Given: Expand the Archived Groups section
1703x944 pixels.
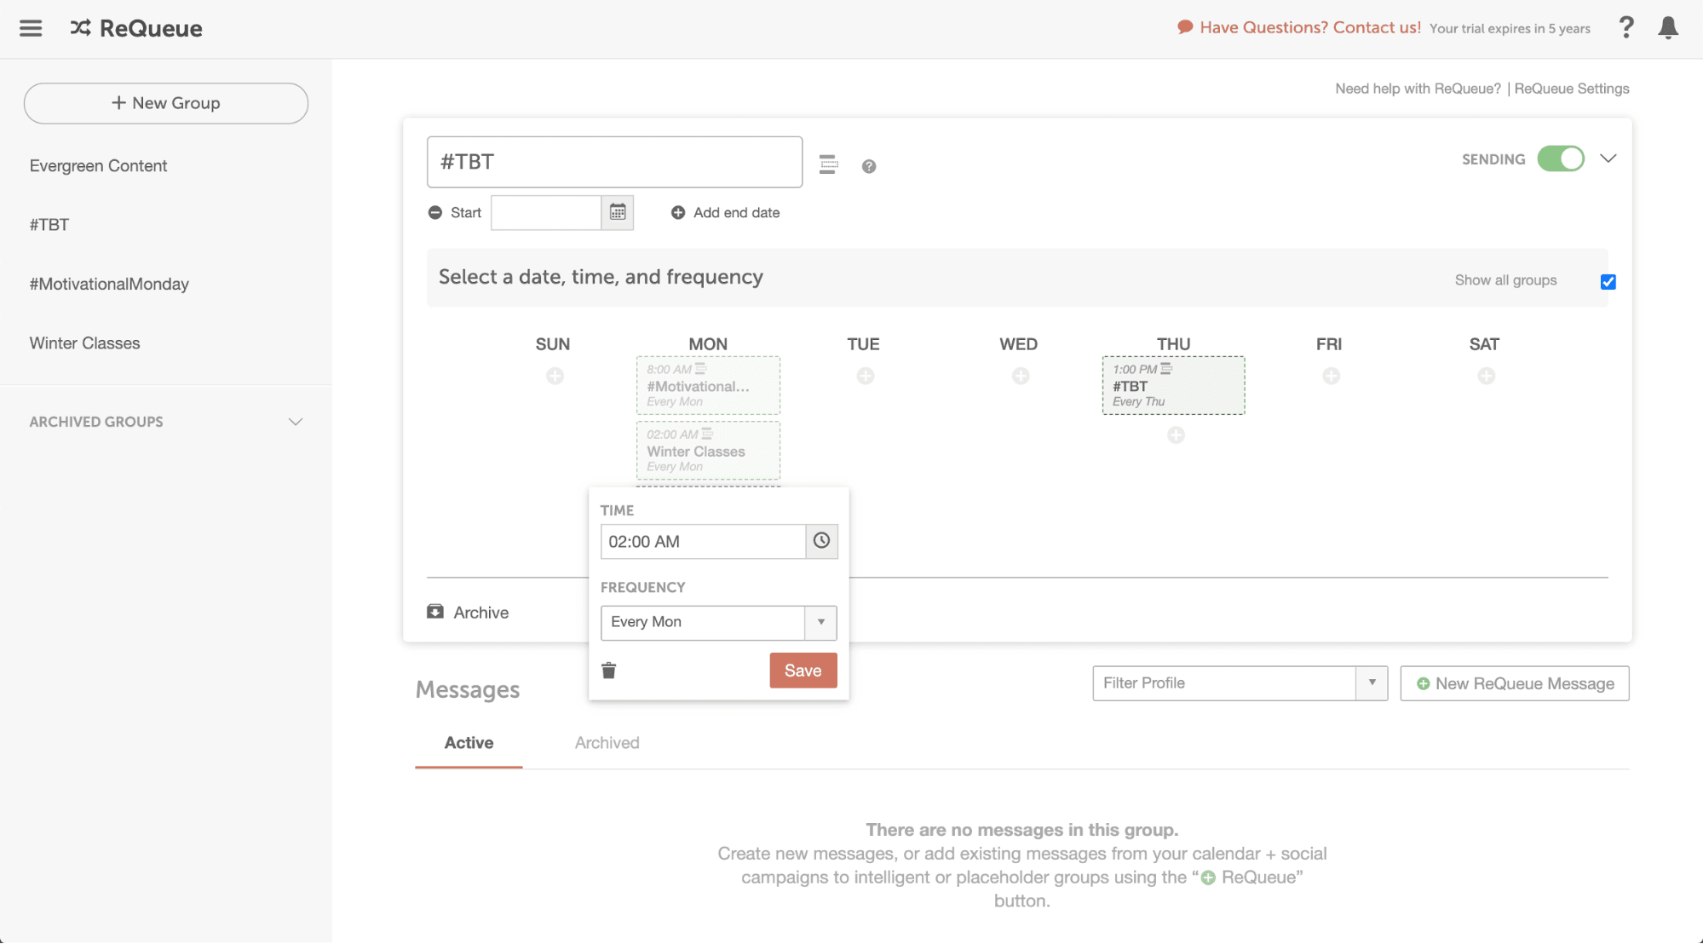Looking at the screenshot, I should tap(296, 422).
